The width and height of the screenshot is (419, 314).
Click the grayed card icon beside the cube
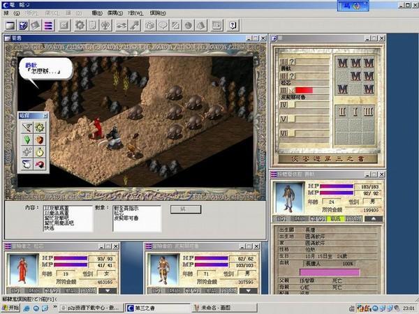coord(36,25)
